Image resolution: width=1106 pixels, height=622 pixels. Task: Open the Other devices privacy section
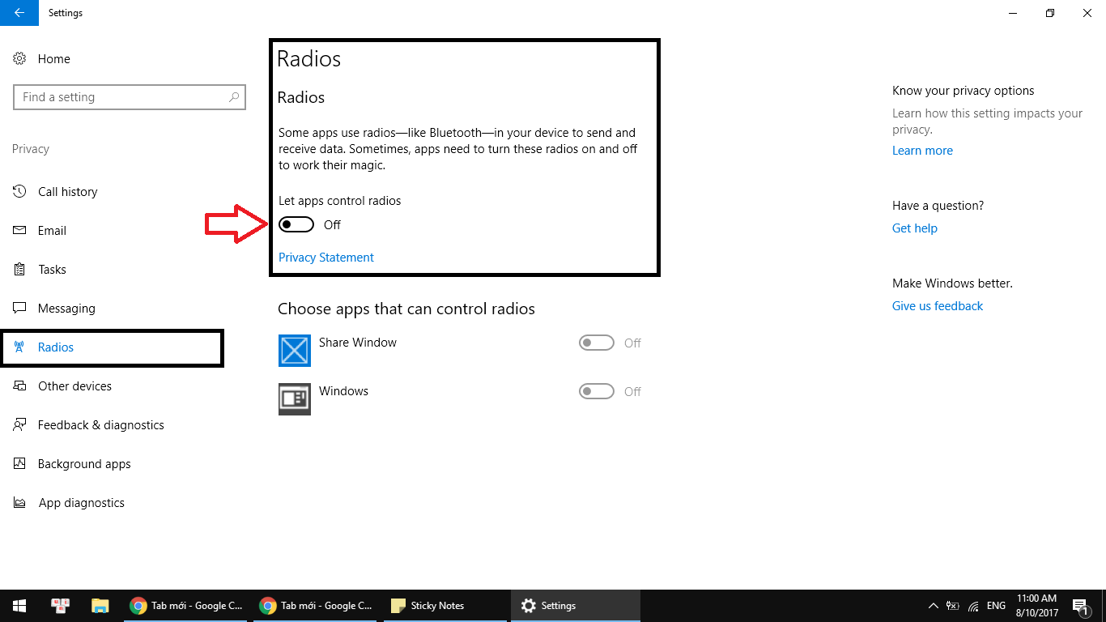(x=74, y=386)
